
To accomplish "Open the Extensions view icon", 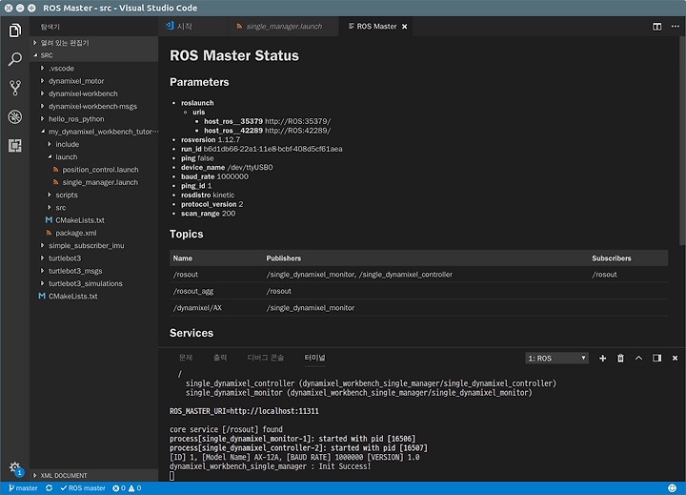I will [x=15, y=145].
